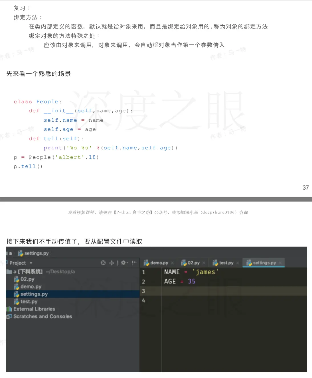312x378 pixels.
Task: Click the line 'self.age = age'
Action: click(x=70, y=129)
